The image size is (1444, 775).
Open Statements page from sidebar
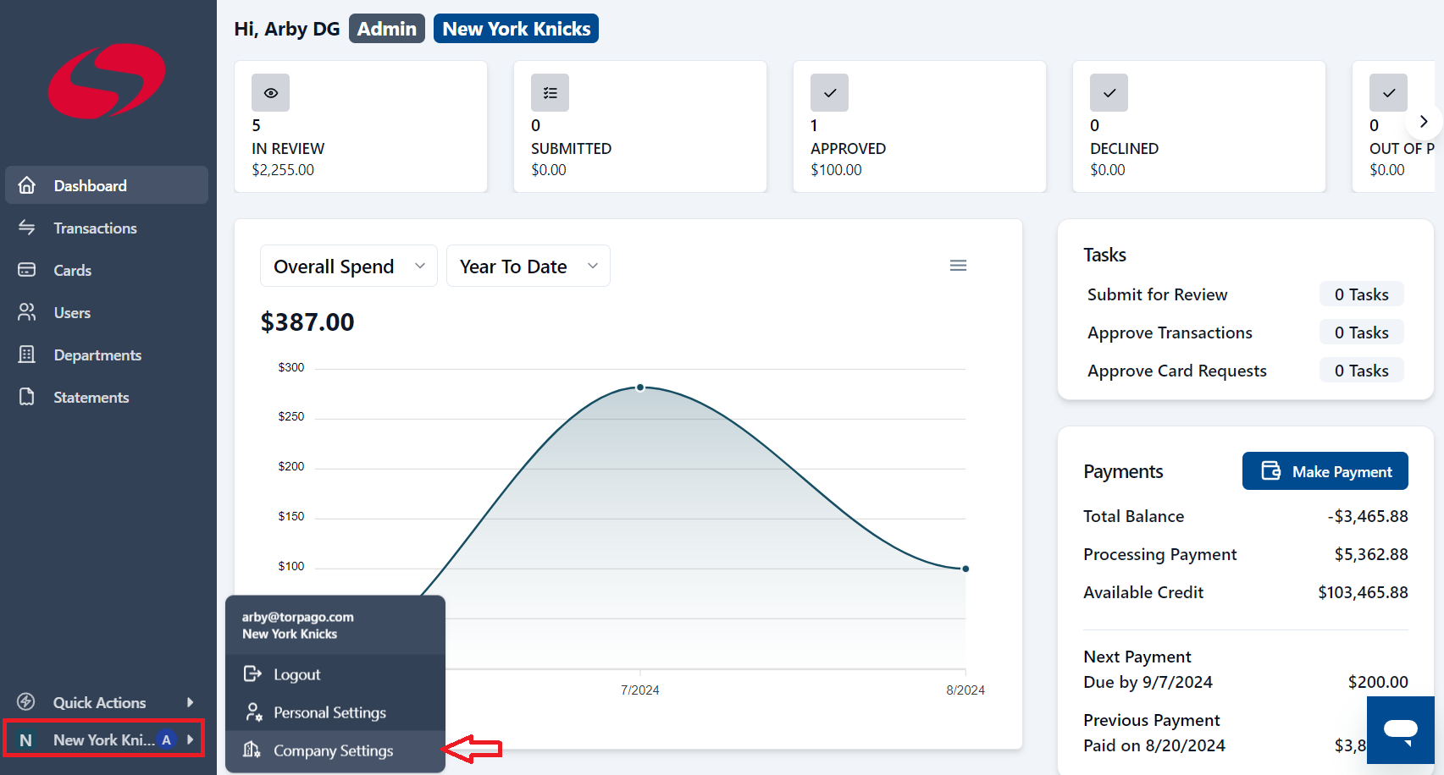(x=107, y=397)
